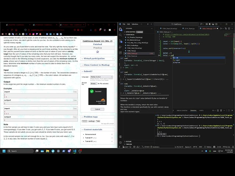
Task: Collapse the CODEFORCES folder section
Action: coord(139,34)
